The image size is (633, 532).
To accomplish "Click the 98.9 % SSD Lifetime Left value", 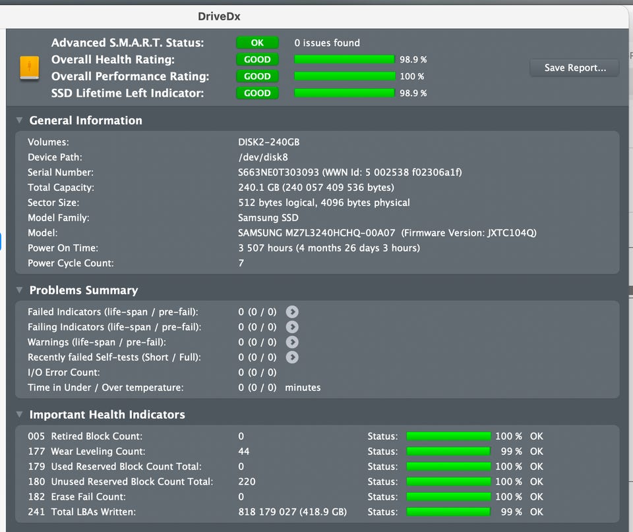I will tap(413, 93).
